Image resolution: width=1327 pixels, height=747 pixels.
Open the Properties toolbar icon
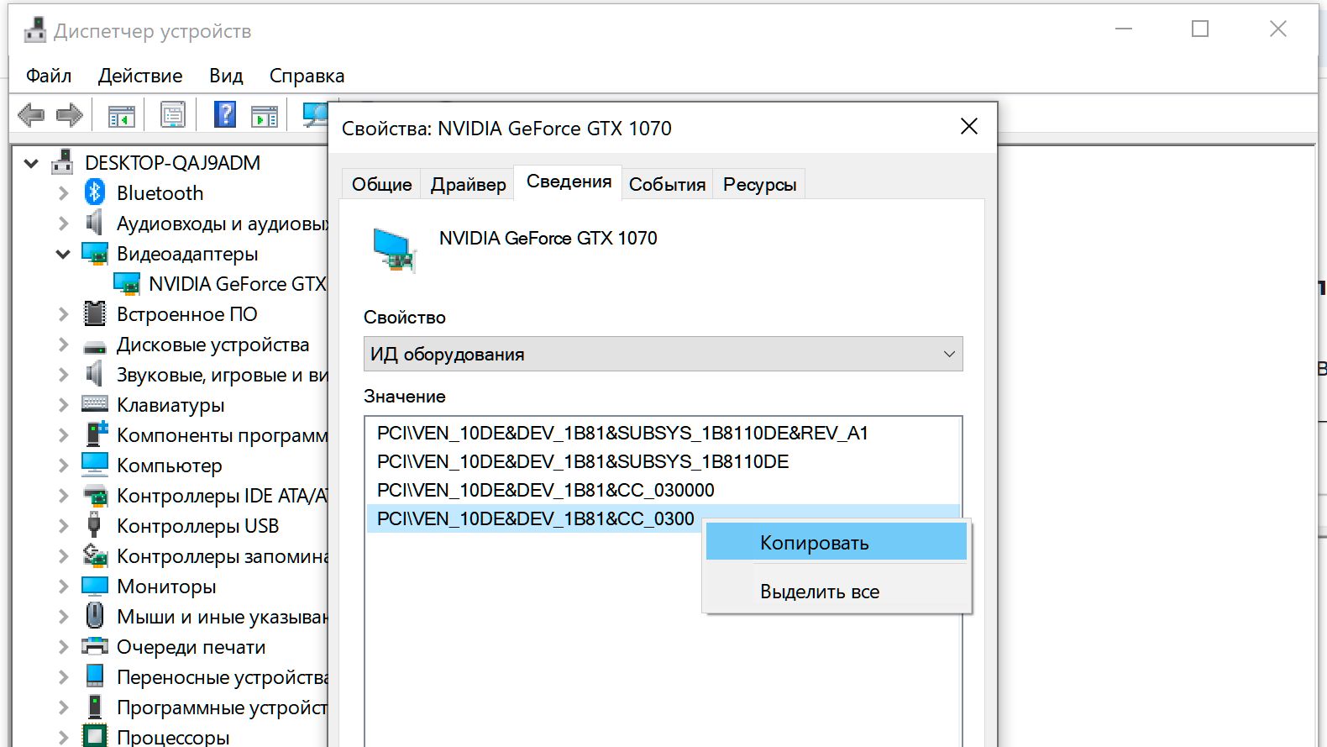[x=173, y=115]
